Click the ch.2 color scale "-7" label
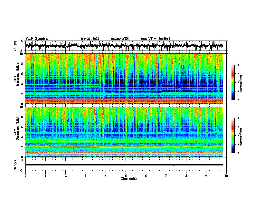The image size is (255, 197). click(x=238, y=153)
